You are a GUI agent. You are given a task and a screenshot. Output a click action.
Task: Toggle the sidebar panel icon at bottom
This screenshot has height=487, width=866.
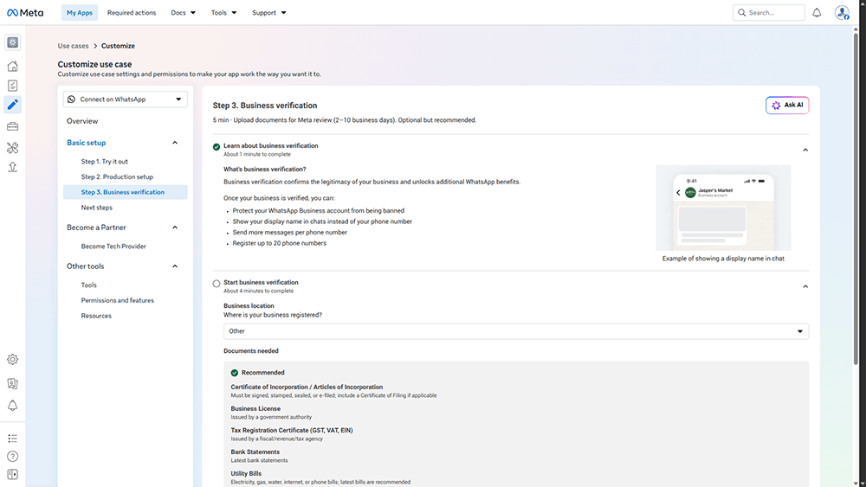tap(13, 474)
